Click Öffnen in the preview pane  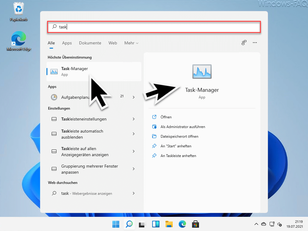pyautogui.click(x=166, y=117)
